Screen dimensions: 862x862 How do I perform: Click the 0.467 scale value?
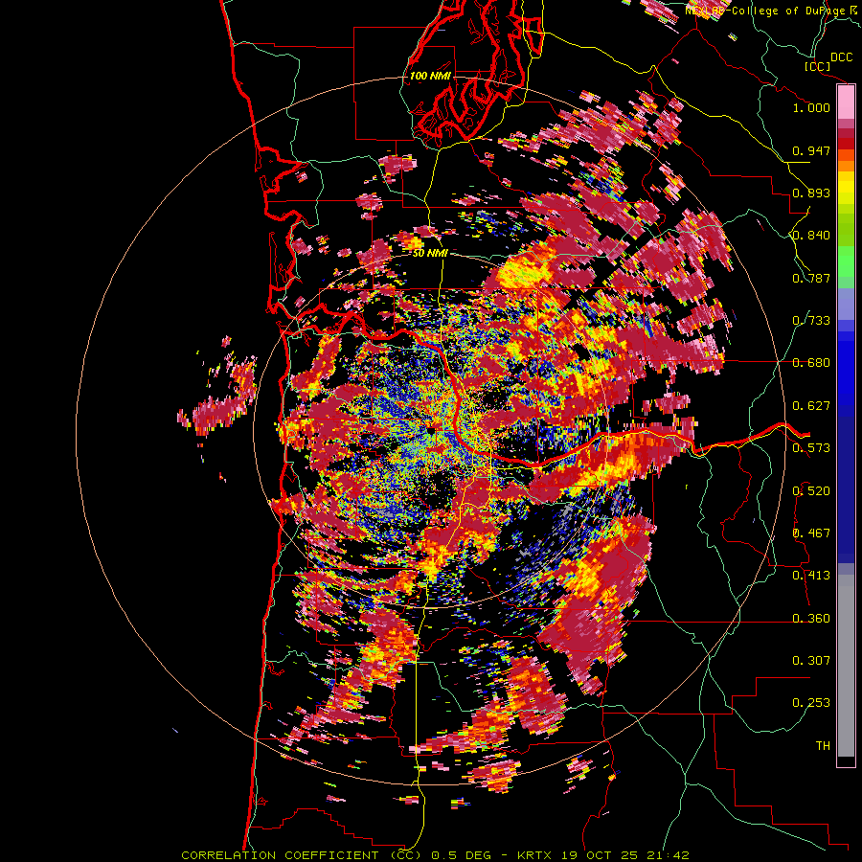pos(811,533)
